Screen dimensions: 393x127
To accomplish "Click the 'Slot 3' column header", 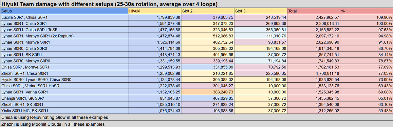I will pos(261,11).
